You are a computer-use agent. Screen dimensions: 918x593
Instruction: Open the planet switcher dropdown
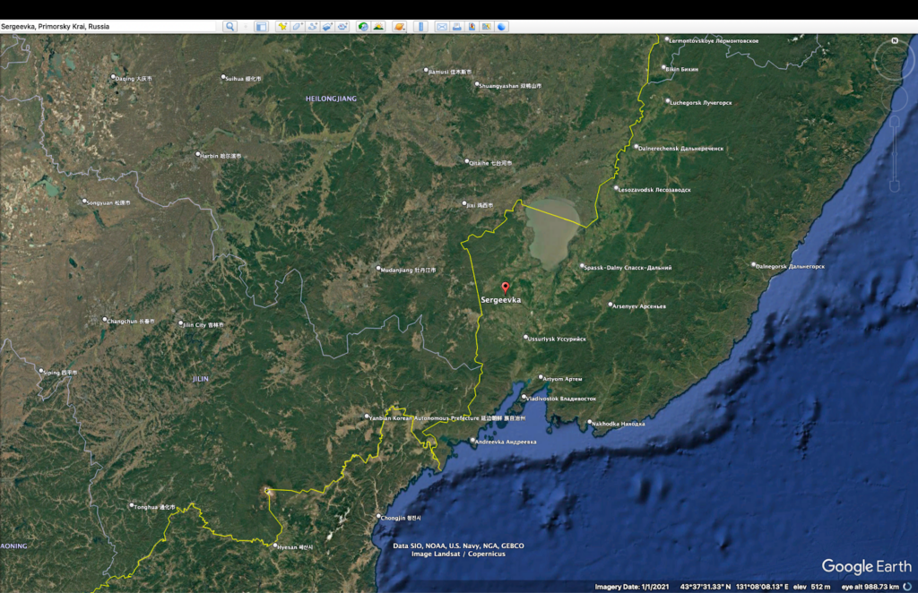pyautogui.click(x=399, y=27)
